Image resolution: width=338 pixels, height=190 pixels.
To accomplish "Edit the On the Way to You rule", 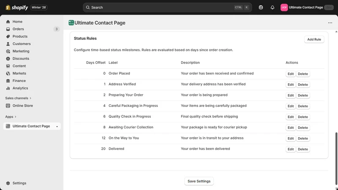I will tap(291, 138).
